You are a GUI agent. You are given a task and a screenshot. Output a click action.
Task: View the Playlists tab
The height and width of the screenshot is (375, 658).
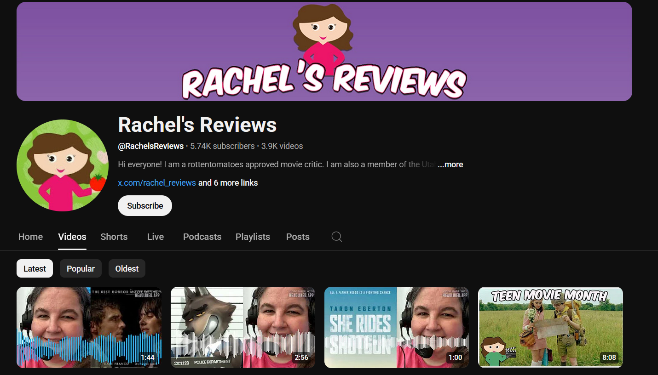(x=253, y=237)
